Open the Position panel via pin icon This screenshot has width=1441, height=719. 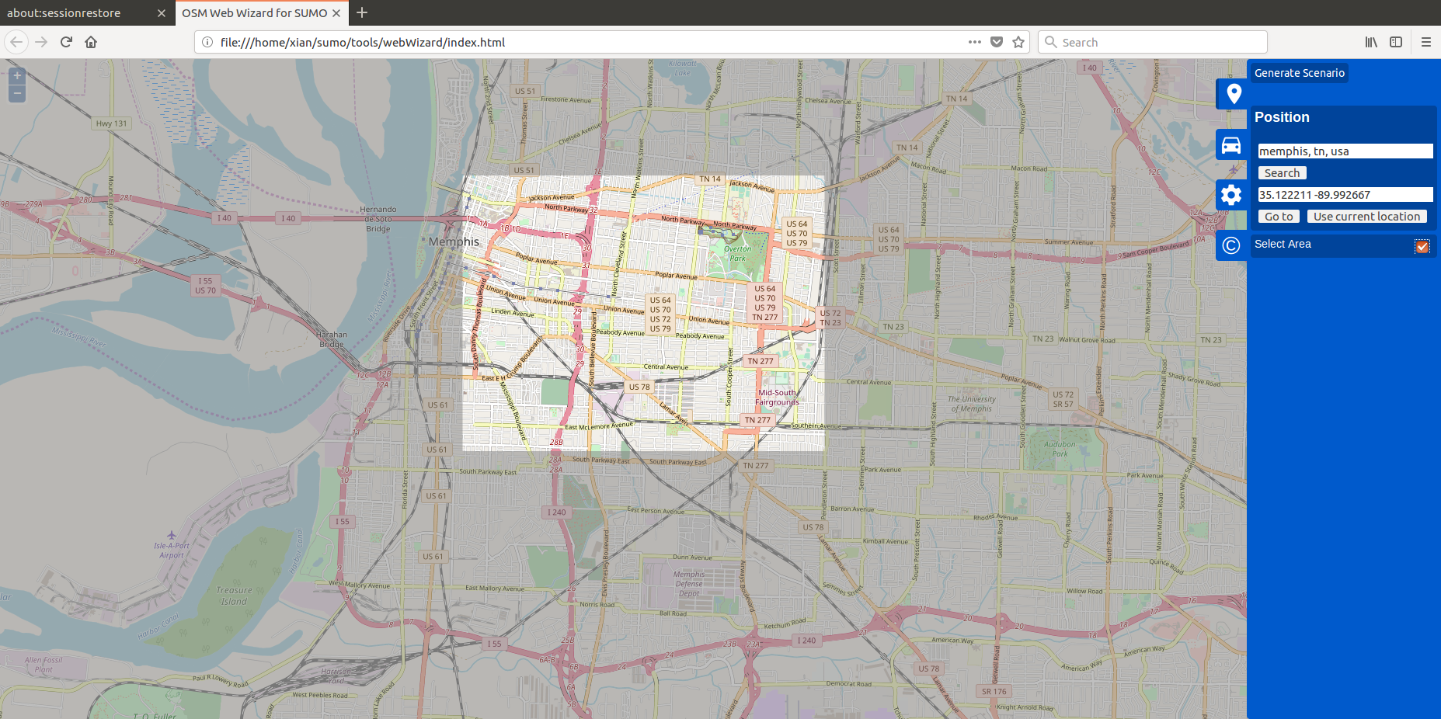point(1234,93)
